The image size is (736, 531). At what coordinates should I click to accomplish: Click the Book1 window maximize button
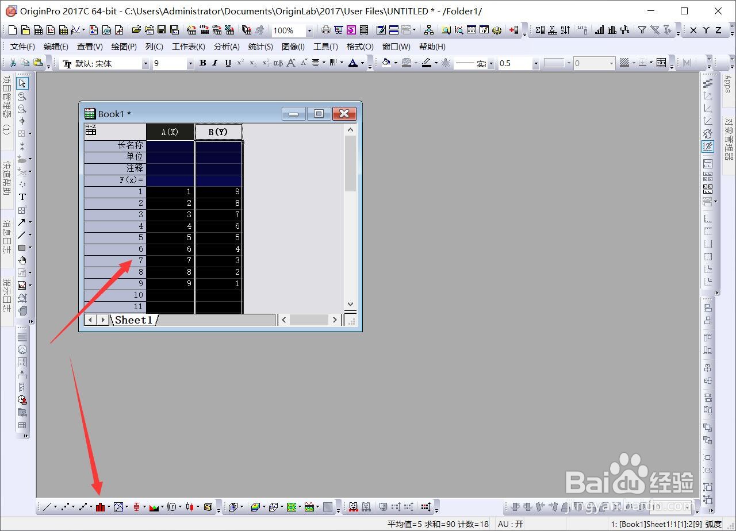pos(319,114)
